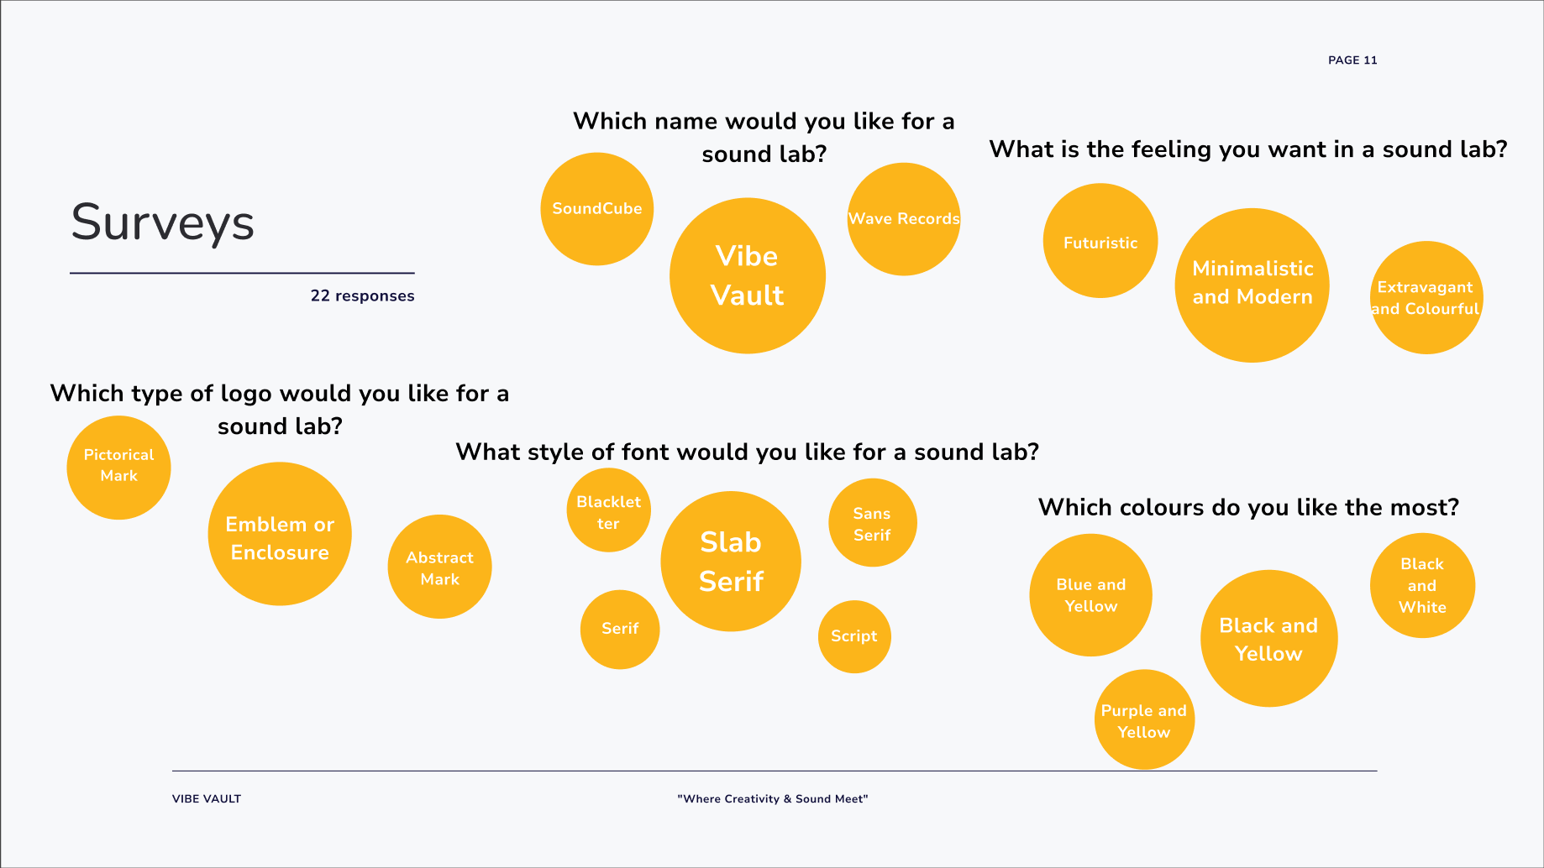This screenshot has width=1544, height=868.
Task: Select the Serif font bubble
Action: point(620,630)
